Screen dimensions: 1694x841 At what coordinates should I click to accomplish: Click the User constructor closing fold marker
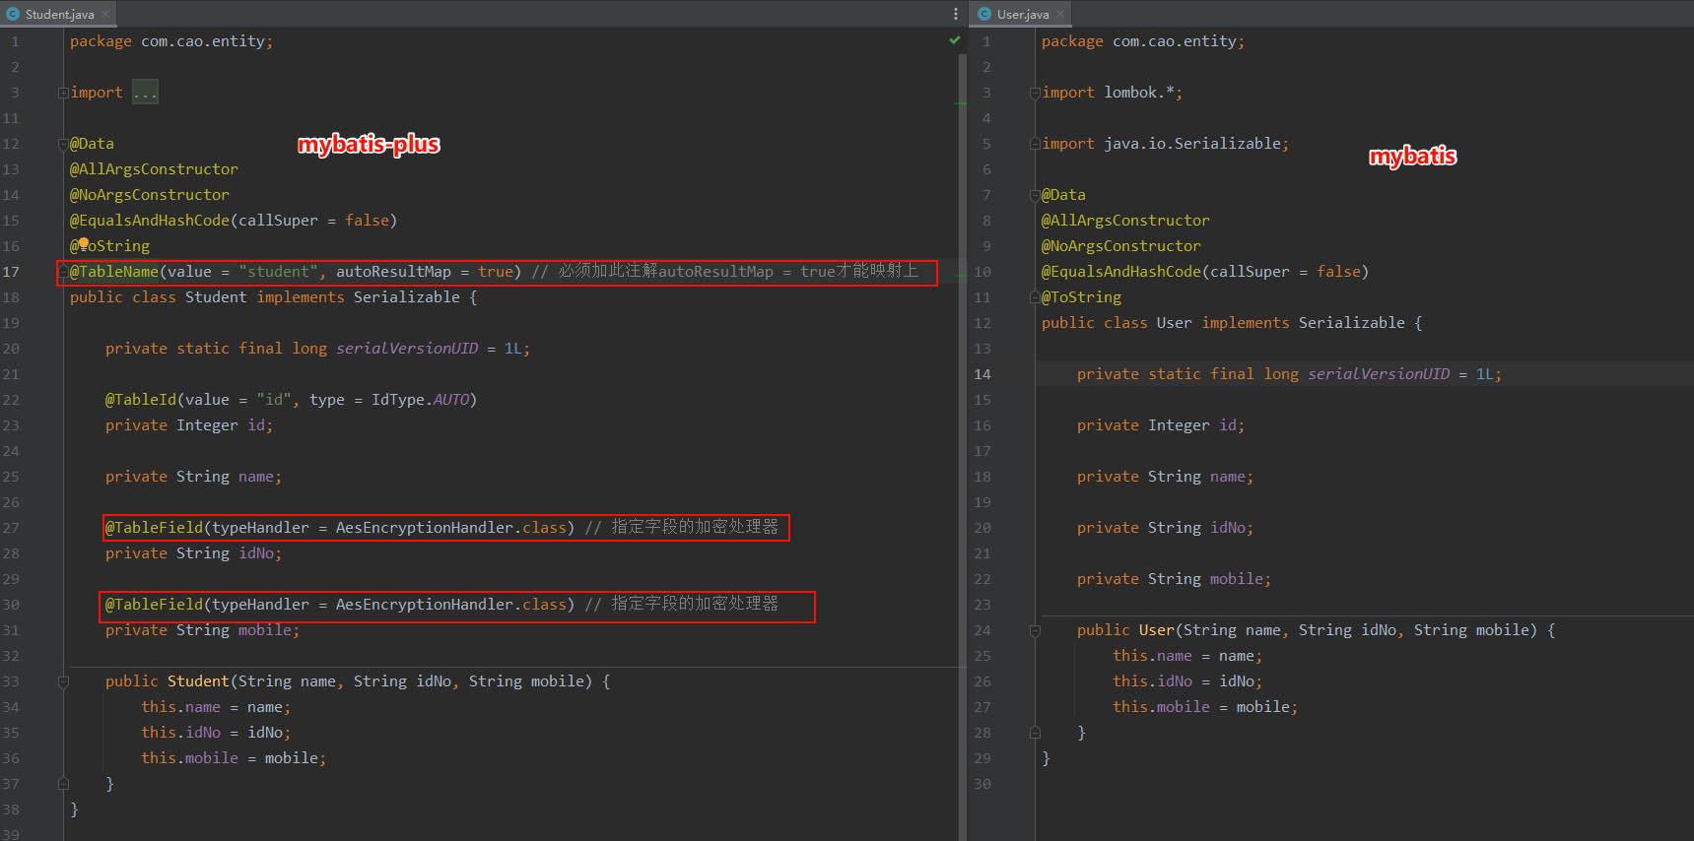(x=1035, y=733)
